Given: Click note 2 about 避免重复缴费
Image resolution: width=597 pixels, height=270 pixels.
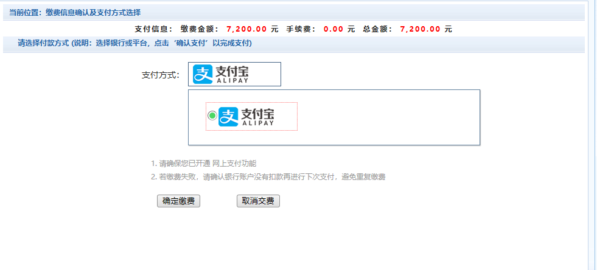Looking at the screenshot, I should (268, 177).
